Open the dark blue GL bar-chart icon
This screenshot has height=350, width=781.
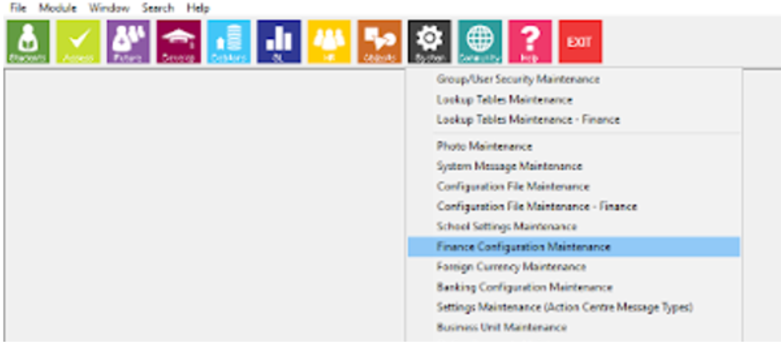pos(279,42)
